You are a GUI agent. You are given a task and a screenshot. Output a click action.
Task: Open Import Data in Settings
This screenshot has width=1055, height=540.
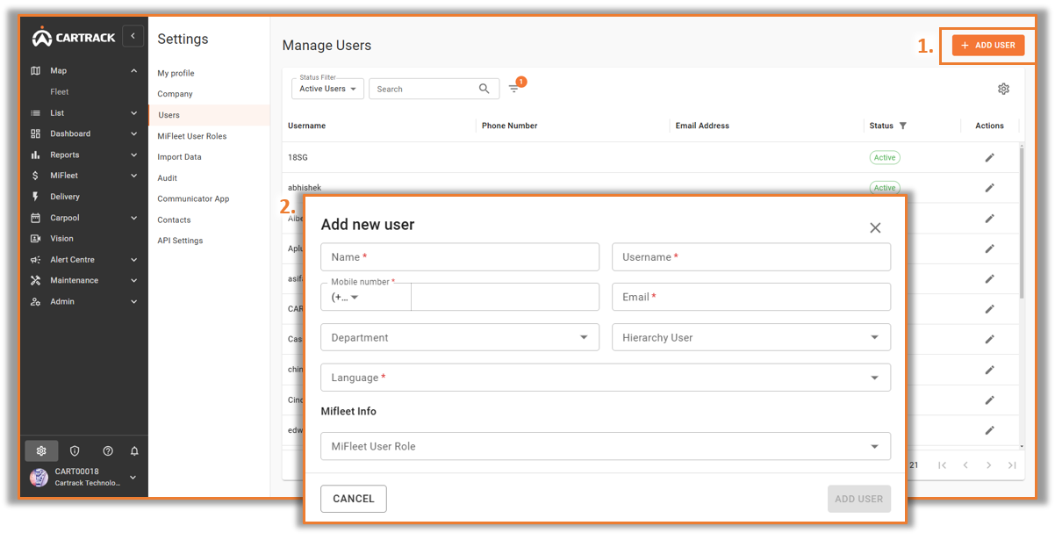tap(179, 157)
